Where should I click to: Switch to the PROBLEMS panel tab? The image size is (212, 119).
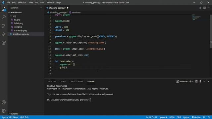click(x=52, y=81)
